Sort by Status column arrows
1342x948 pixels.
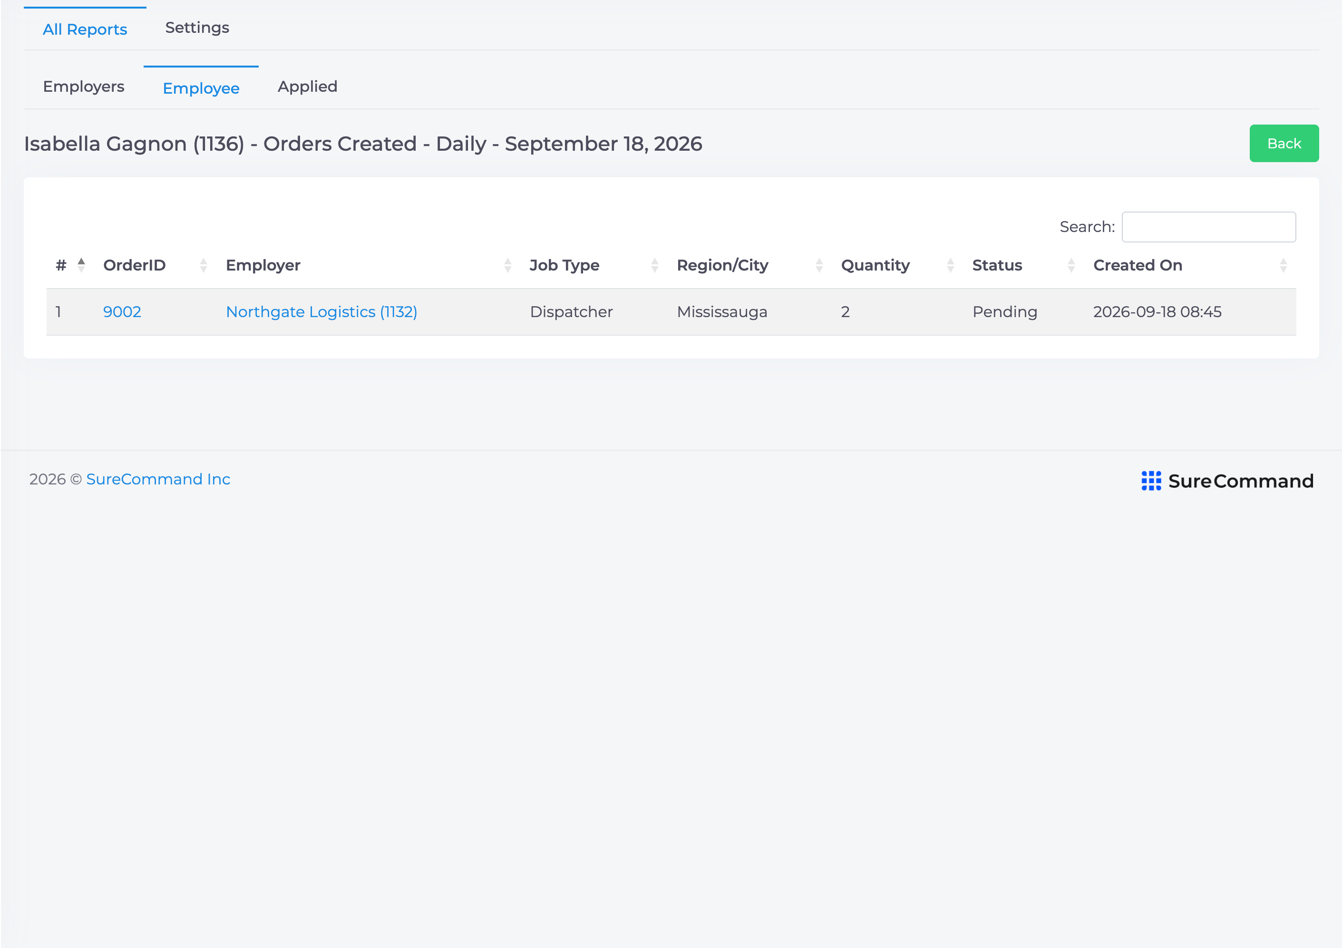[x=1071, y=265]
